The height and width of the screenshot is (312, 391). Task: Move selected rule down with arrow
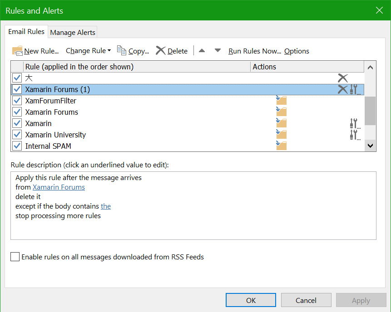(218, 50)
